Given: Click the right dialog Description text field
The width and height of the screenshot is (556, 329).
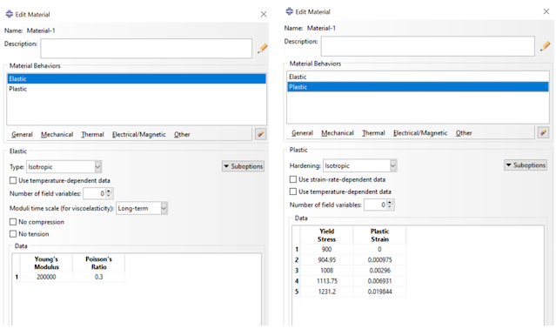Looking at the screenshot, I should point(427,46).
